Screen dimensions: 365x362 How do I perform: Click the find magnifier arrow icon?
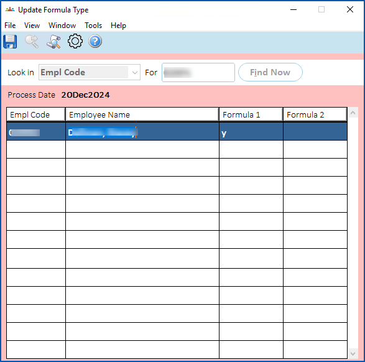point(32,42)
